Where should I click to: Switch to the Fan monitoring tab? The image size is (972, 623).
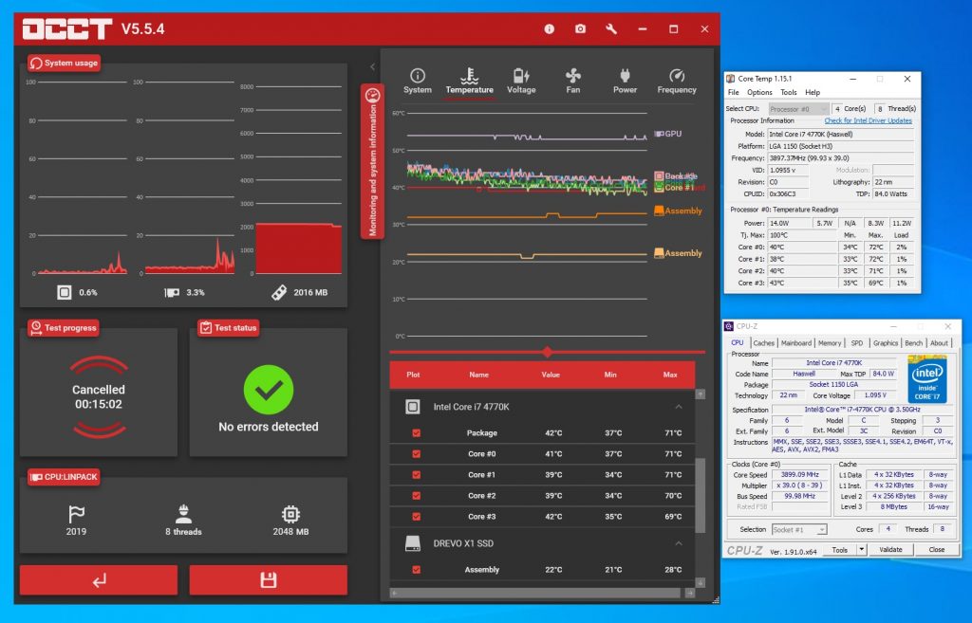572,82
